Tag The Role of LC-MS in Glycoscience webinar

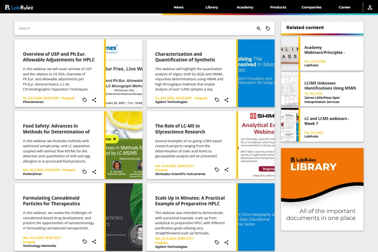pos(217,170)
